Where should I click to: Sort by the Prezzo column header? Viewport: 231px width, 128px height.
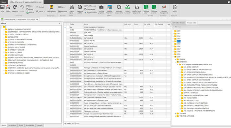tap(138, 24)
